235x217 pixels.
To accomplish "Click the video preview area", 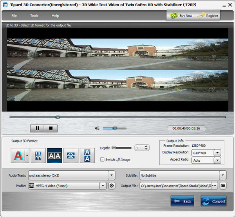I will [117, 70].
